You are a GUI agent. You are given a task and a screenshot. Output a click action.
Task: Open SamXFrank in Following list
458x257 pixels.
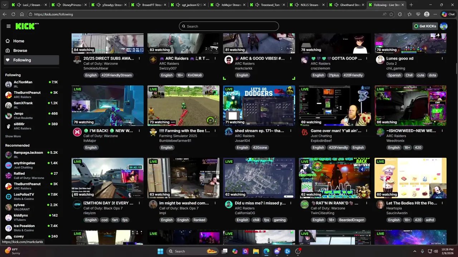pyautogui.click(x=31, y=105)
